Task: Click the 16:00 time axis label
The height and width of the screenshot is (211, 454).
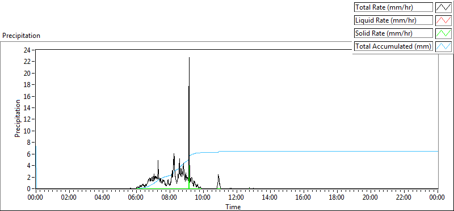Action: [303, 198]
